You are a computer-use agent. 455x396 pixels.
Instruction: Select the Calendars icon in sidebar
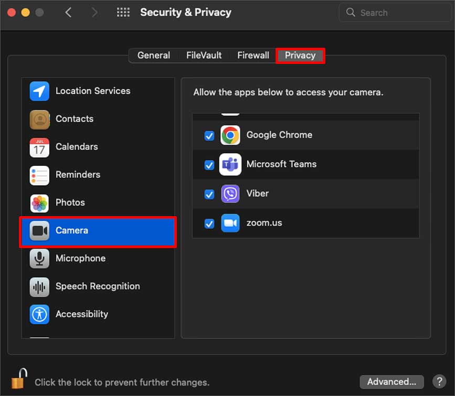pos(39,147)
